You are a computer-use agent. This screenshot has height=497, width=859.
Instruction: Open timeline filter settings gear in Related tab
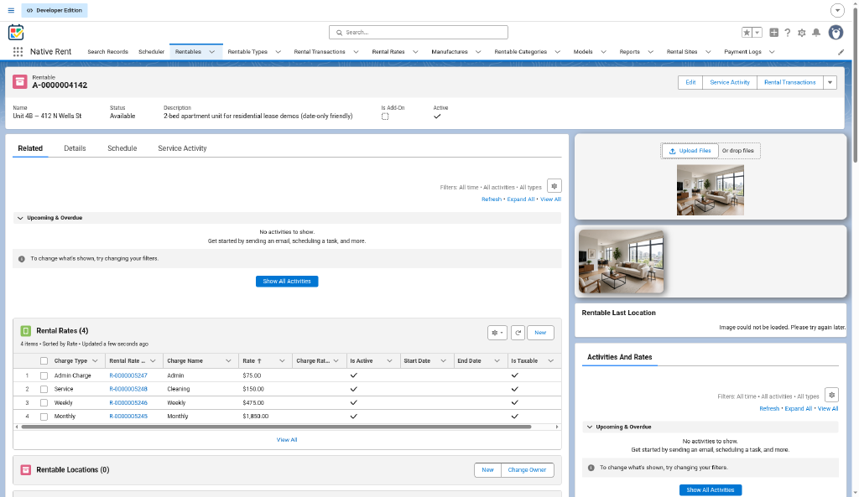[x=554, y=186]
